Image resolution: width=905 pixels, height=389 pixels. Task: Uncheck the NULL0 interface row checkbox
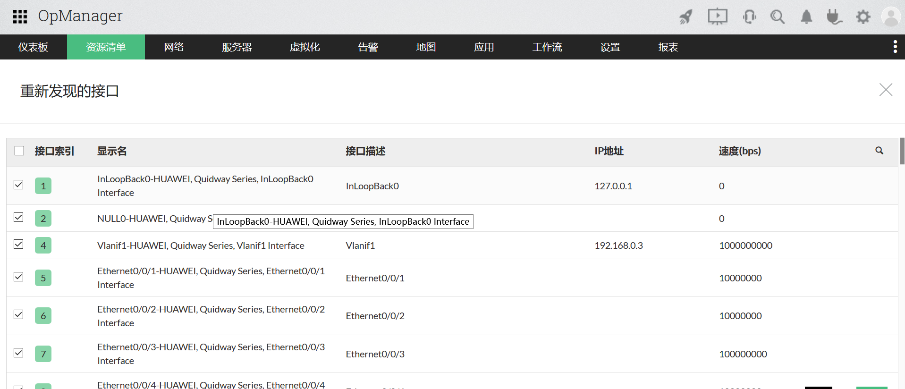click(x=18, y=217)
